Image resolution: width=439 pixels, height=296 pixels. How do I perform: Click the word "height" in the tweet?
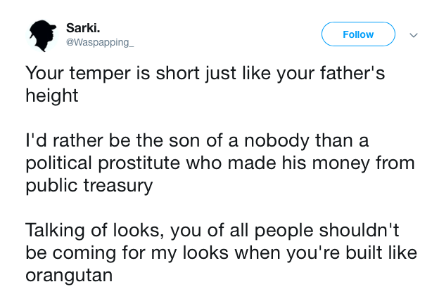tap(52, 96)
